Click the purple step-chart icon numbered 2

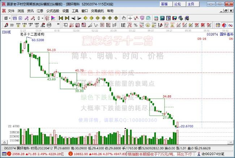click(26, 18)
